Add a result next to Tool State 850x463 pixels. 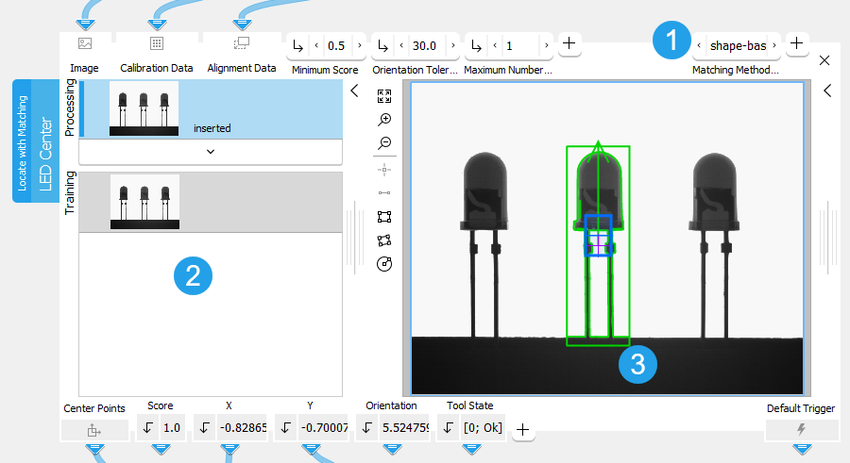click(522, 430)
